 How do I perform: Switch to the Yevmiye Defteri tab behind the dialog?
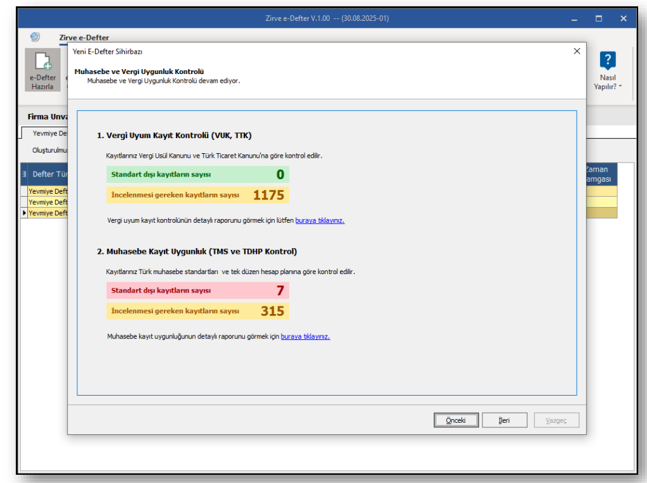tap(49, 133)
